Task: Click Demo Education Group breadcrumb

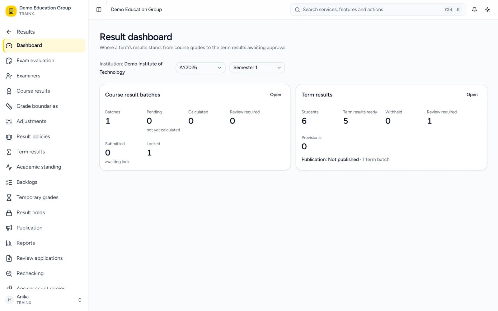Action: 136,10
